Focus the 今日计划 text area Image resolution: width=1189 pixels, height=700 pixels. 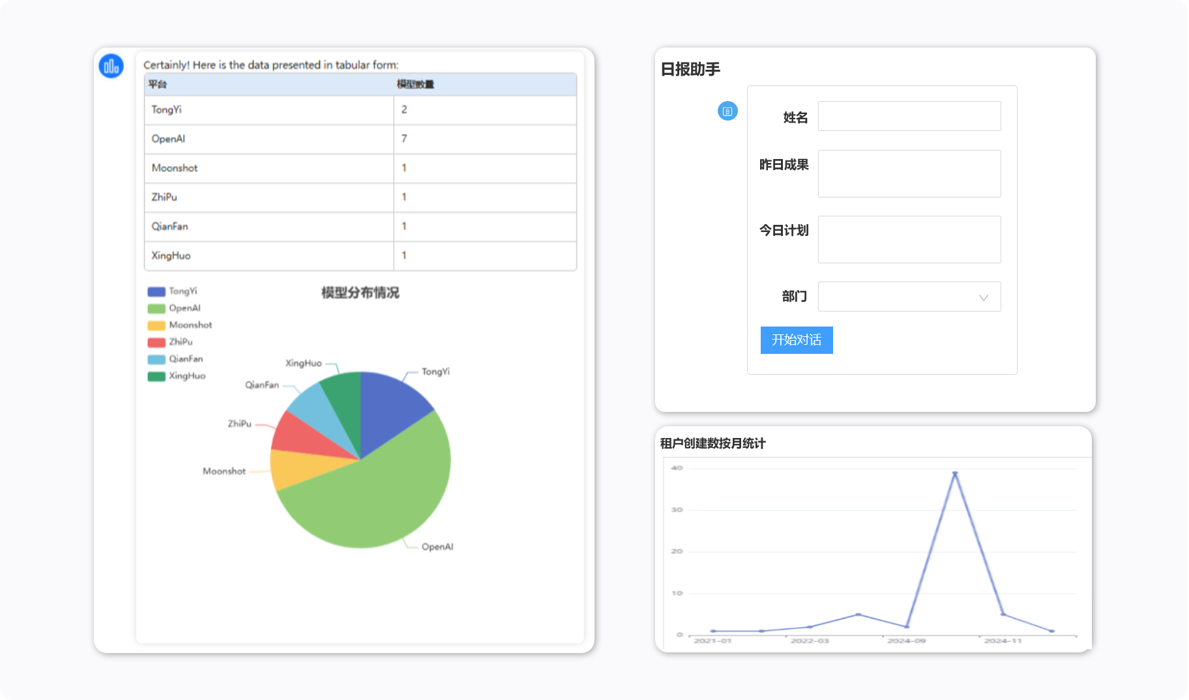909,239
